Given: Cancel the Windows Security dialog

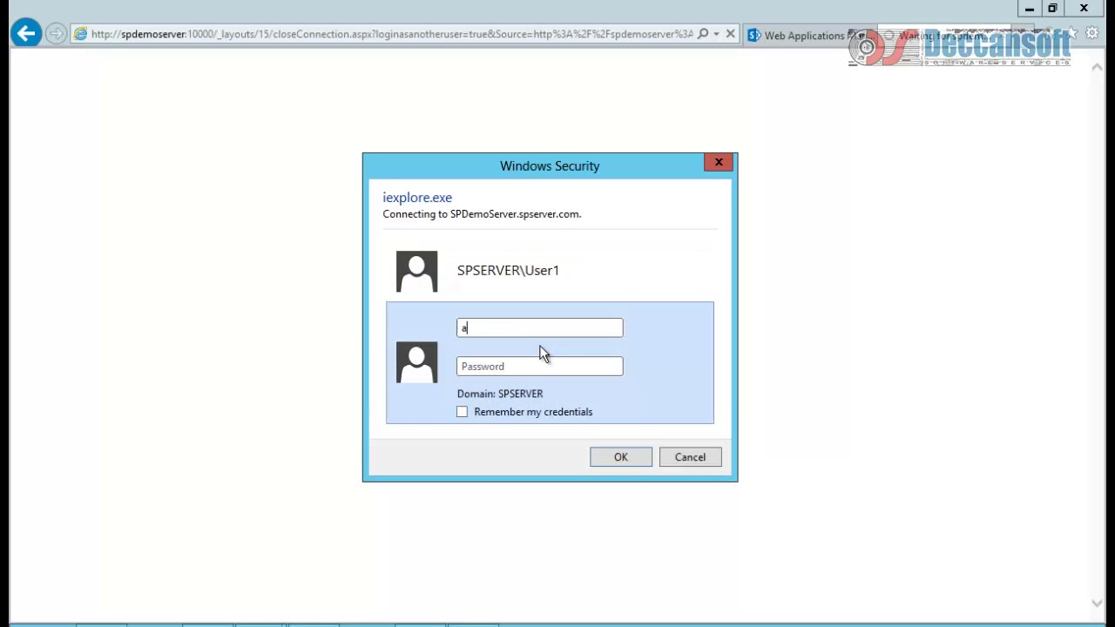Looking at the screenshot, I should [690, 457].
